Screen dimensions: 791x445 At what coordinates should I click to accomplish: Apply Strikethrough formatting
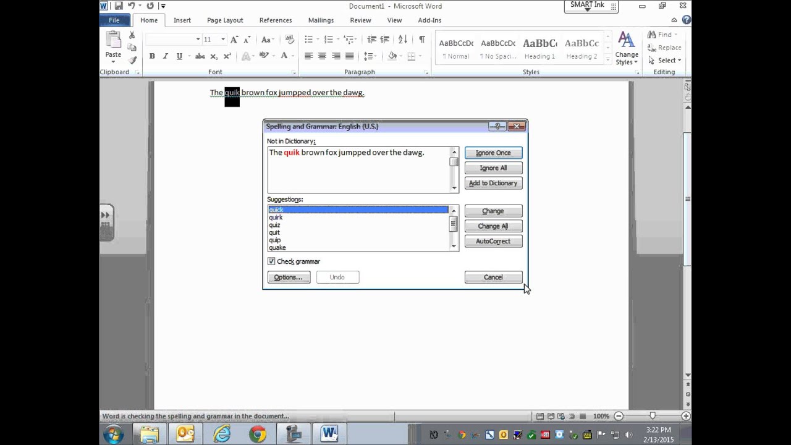[x=200, y=56]
